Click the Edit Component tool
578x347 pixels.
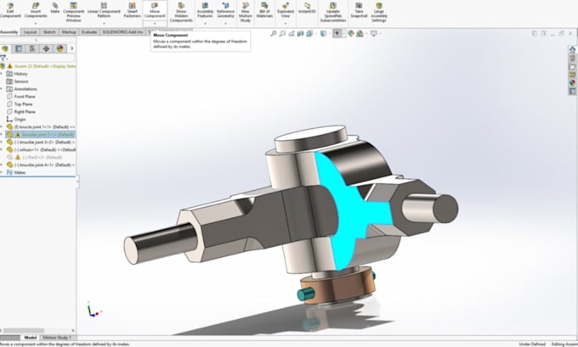10,10
